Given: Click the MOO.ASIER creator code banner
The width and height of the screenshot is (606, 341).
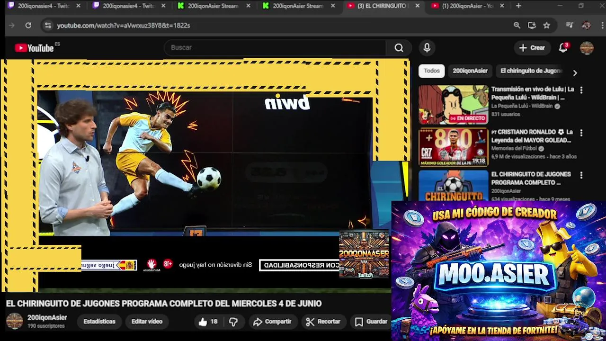Looking at the screenshot, I should (x=499, y=270).
